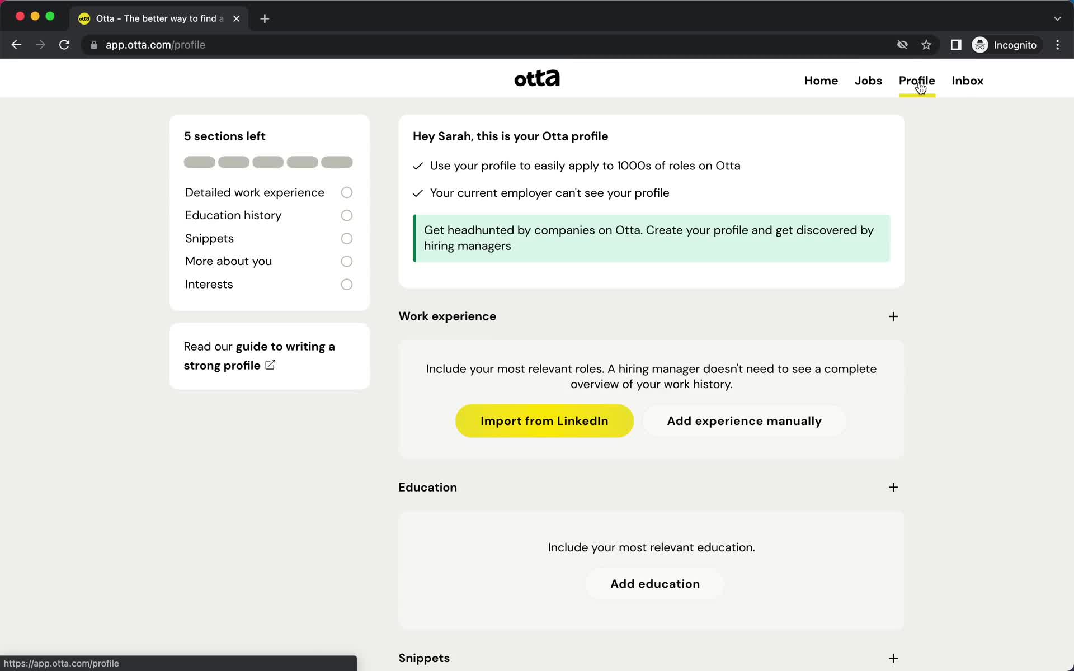Toggle the Detailed work experience radio button
1074x671 pixels.
(346, 192)
